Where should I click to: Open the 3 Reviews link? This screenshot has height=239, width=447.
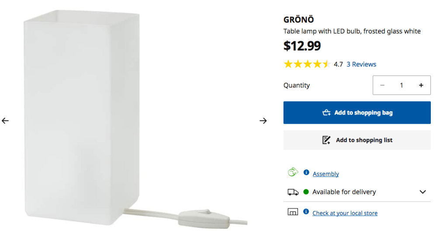click(x=361, y=64)
